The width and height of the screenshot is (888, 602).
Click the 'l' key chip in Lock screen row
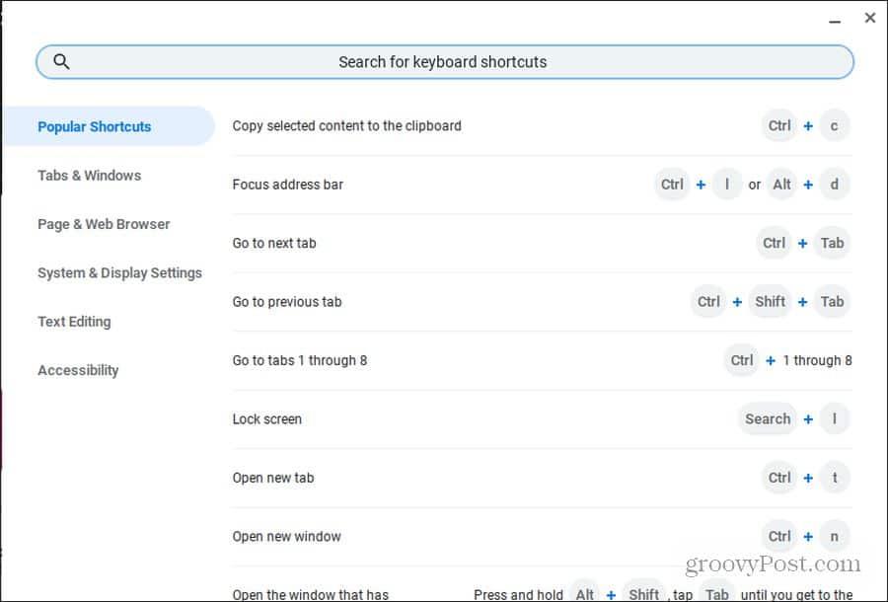pyautogui.click(x=834, y=419)
